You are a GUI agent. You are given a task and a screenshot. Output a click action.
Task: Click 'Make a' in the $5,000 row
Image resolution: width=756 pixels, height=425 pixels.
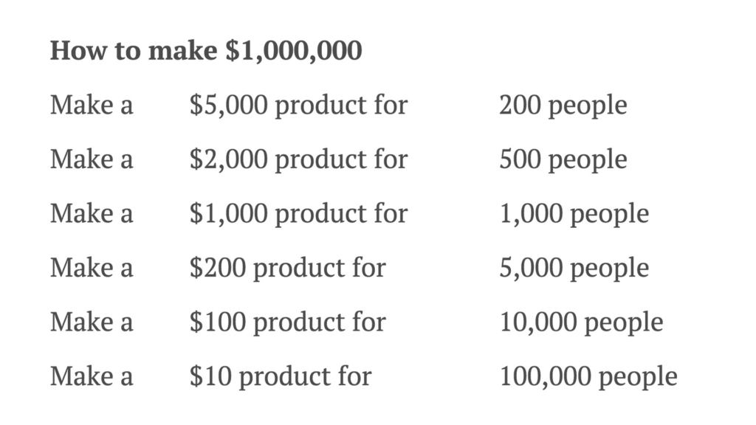[x=92, y=105]
